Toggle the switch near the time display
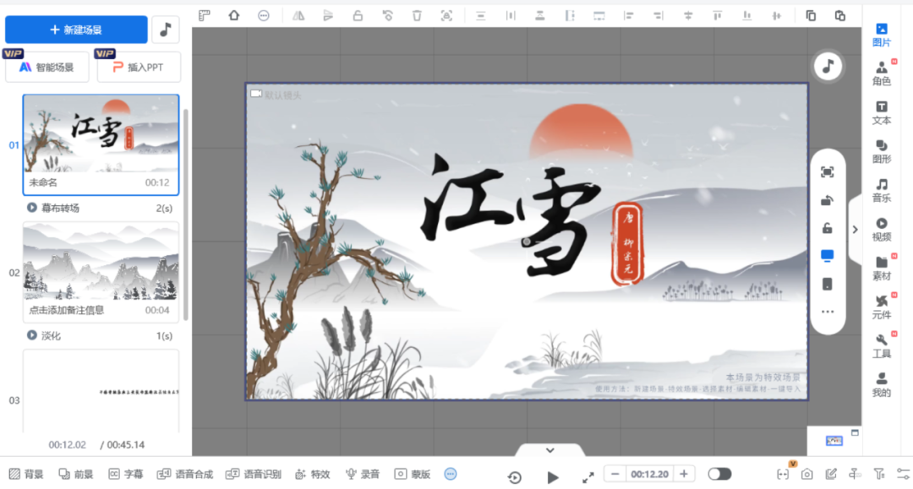 (x=719, y=474)
